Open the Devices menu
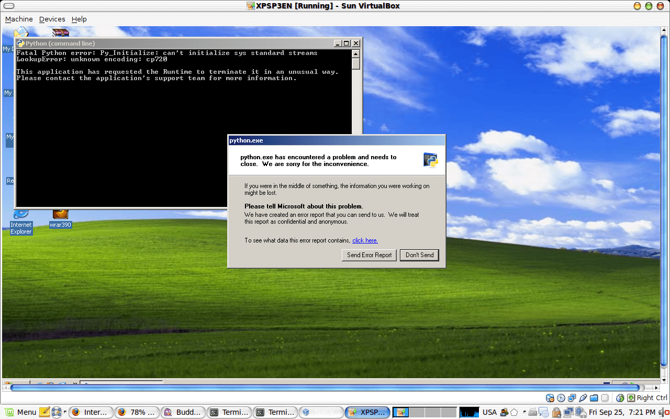Screen dimensions: 670x419 pos(52,19)
